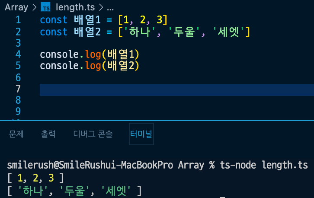Click the string '하나' in the editor
Viewport: 314px width, 198px height.
tap(140, 32)
